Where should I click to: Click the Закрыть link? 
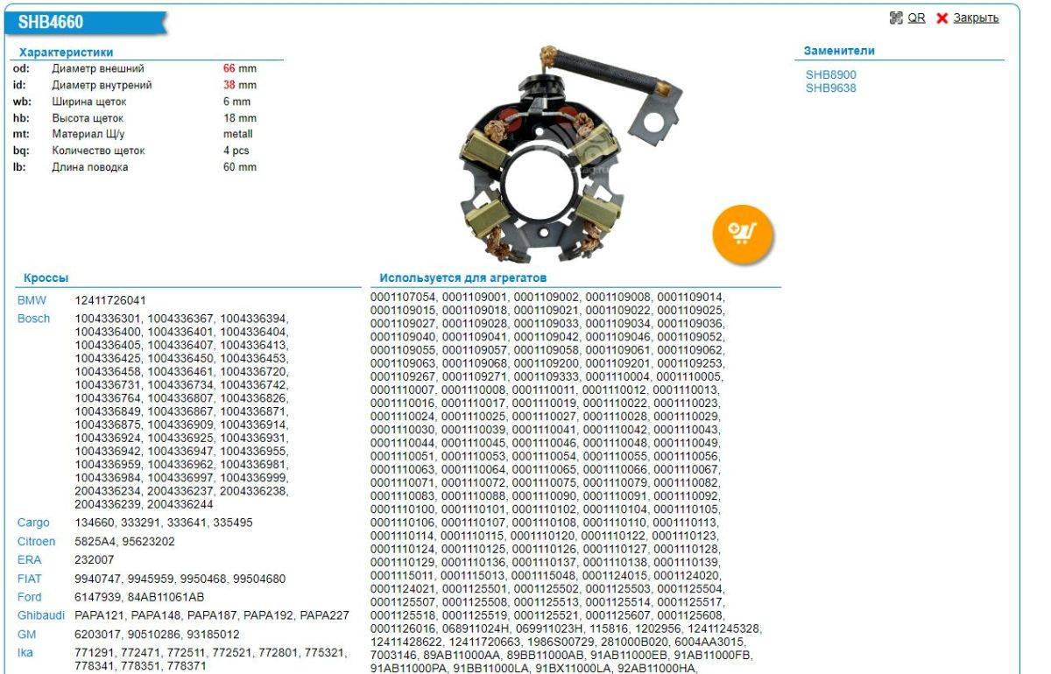[x=976, y=18]
